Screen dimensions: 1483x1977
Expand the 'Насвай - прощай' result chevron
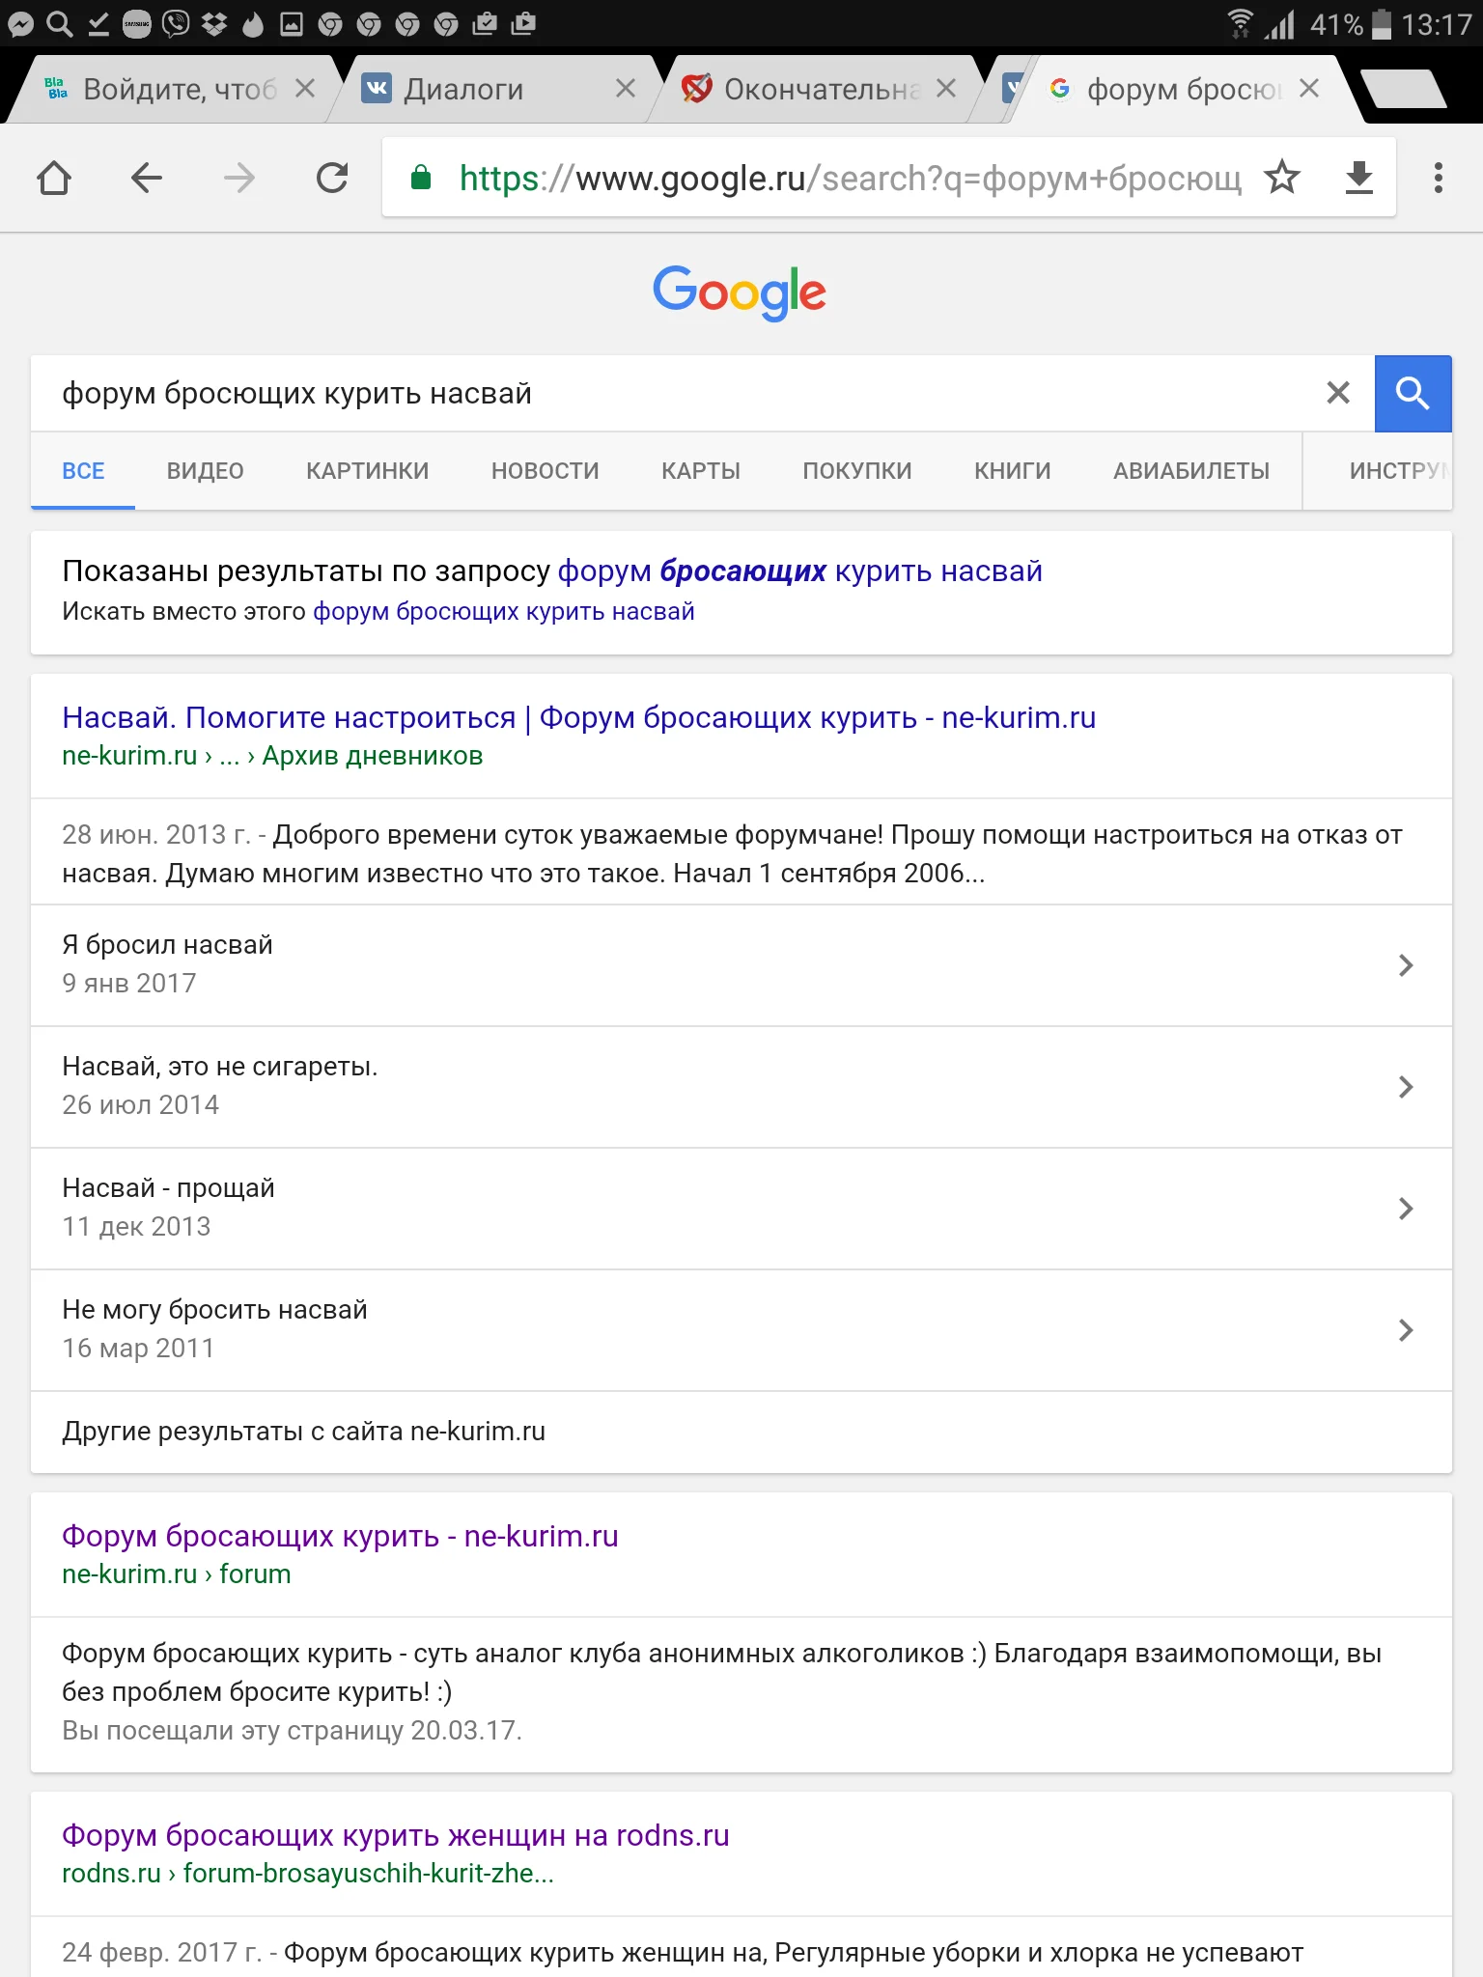coord(1405,1209)
